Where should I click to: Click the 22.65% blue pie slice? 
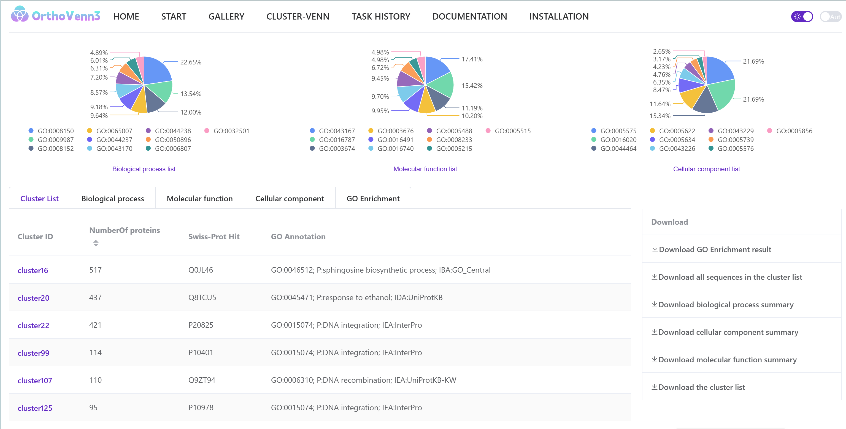[x=156, y=70]
